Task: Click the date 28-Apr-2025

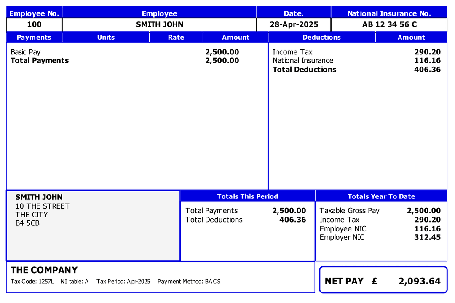Action: 294,24
